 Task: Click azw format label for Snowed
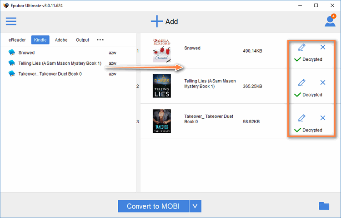(x=112, y=53)
